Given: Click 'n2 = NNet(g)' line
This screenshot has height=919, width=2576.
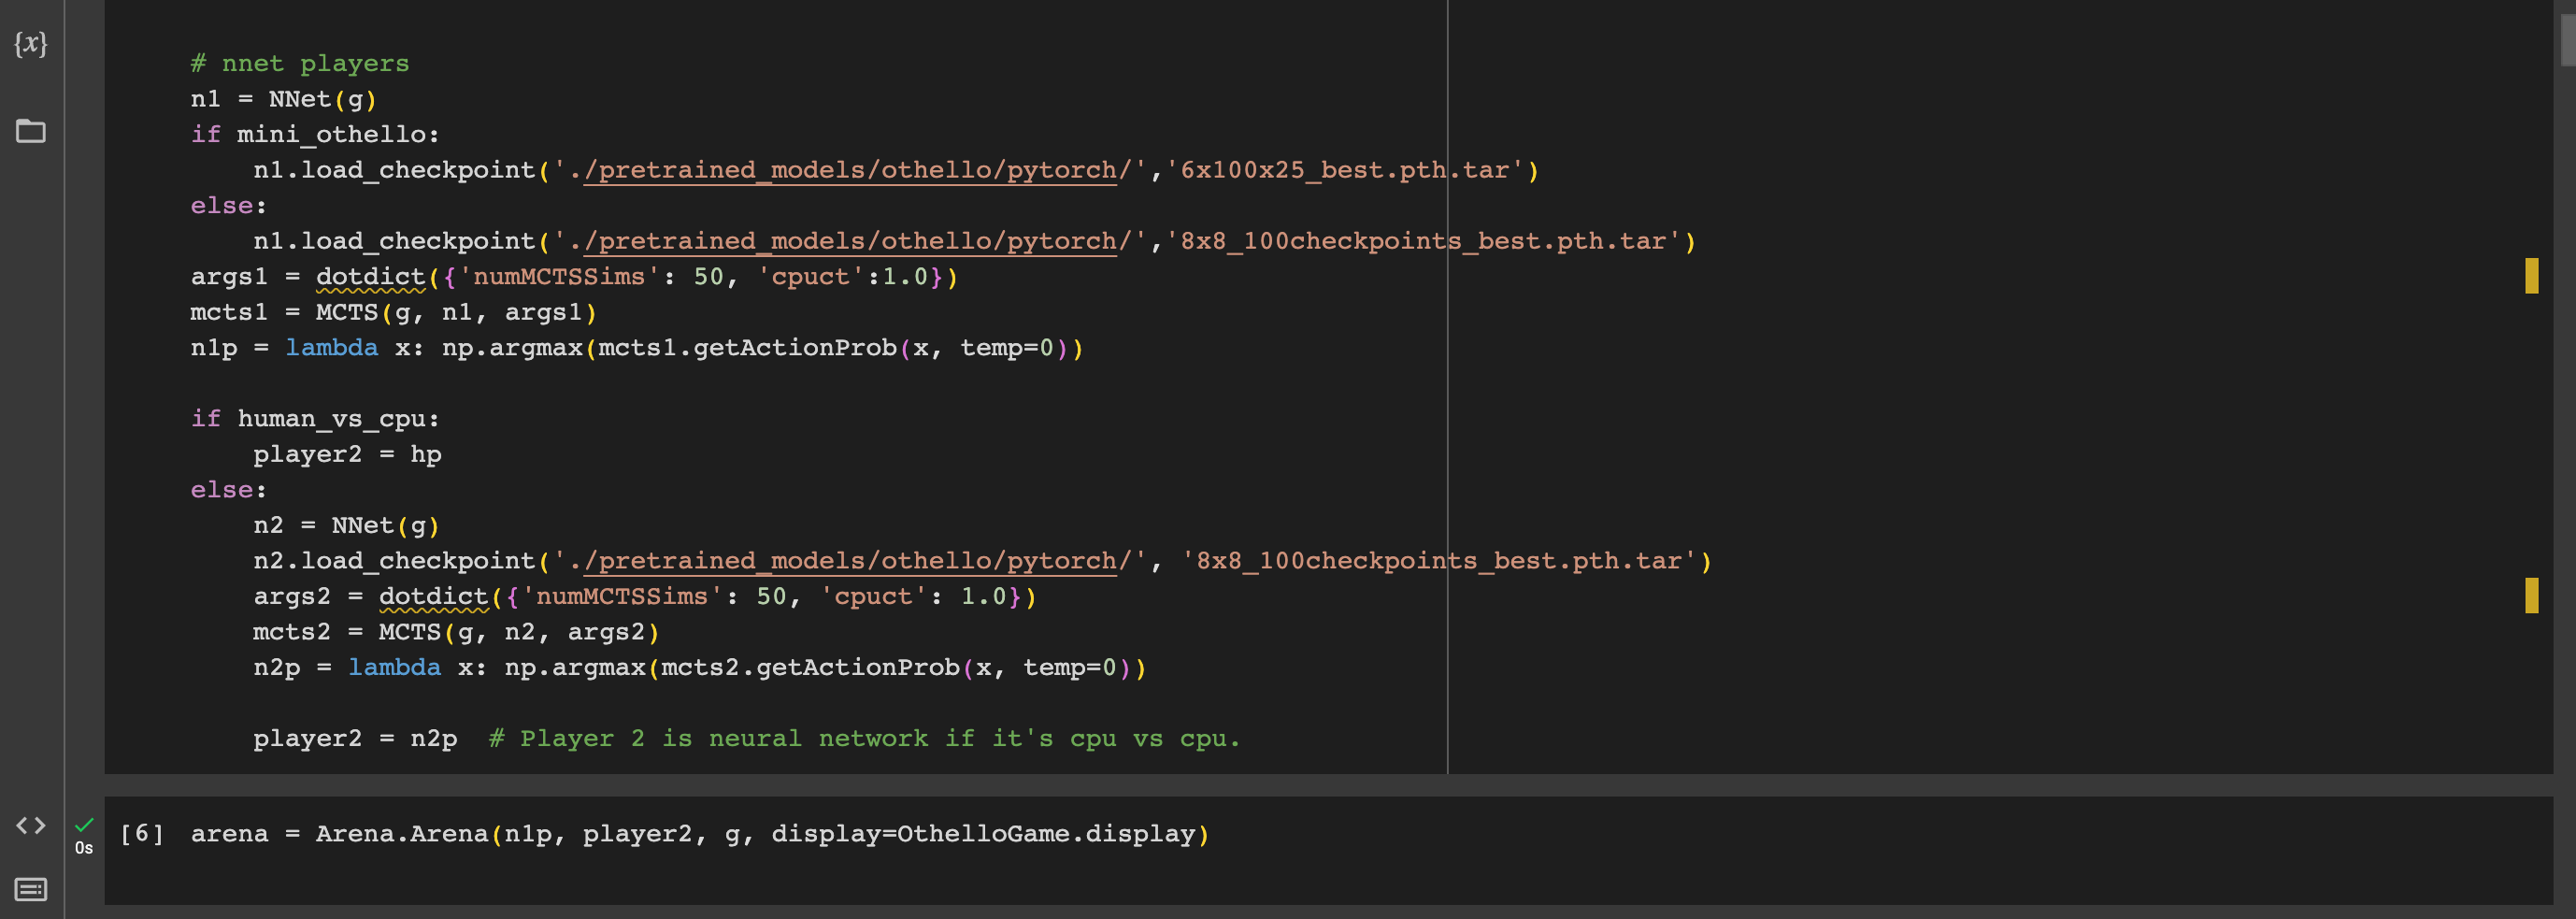Looking at the screenshot, I should pyautogui.click(x=347, y=525).
